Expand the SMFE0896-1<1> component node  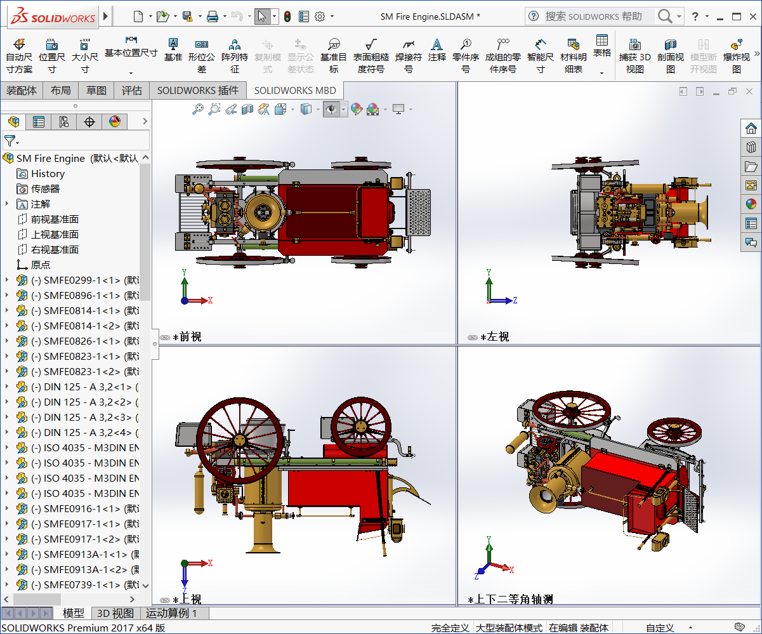(x=7, y=295)
